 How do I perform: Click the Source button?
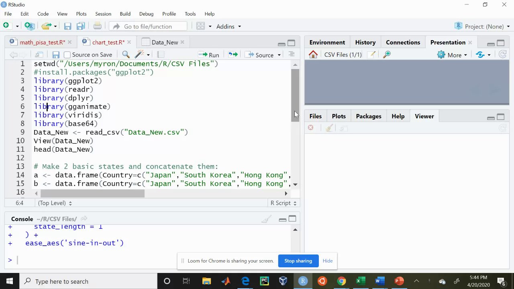[x=260, y=55]
